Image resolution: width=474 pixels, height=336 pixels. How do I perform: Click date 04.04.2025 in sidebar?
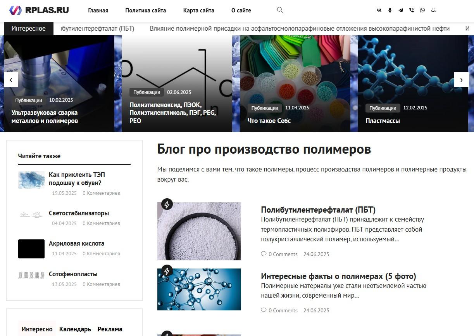[x=64, y=223]
